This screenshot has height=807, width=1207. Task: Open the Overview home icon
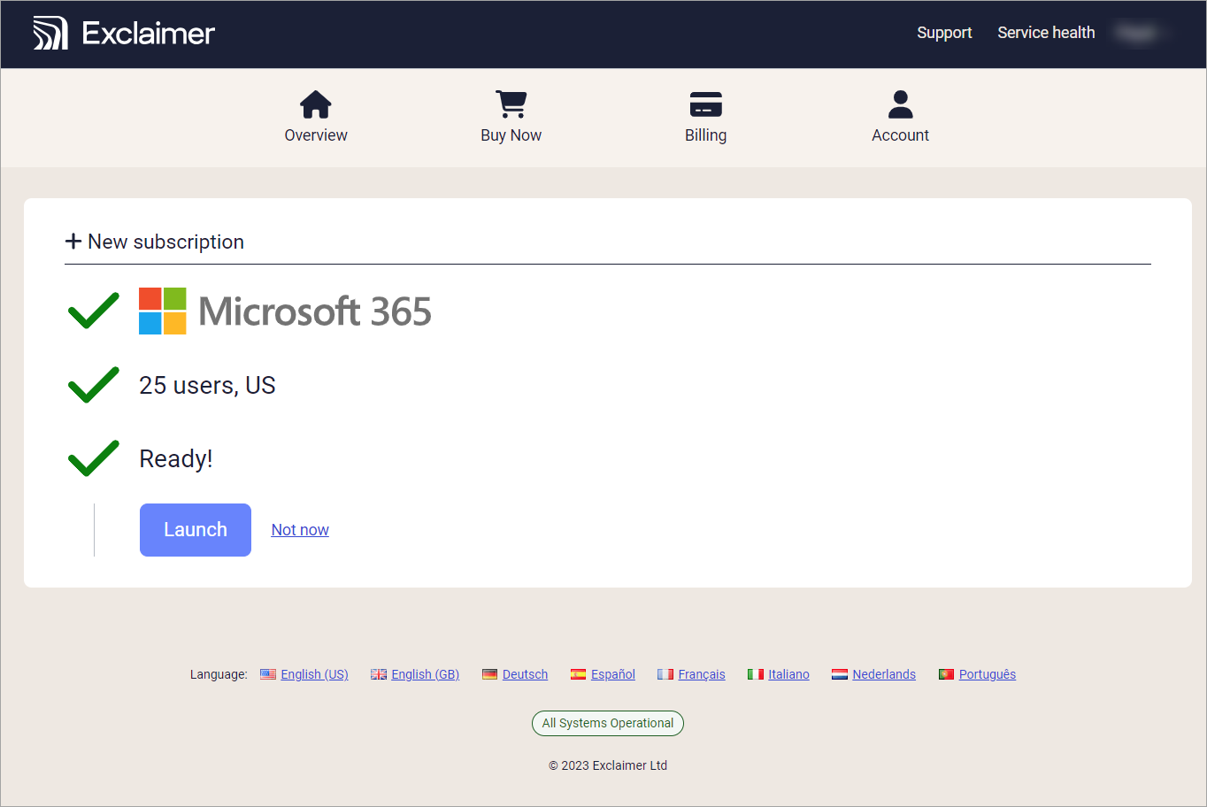tap(316, 104)
